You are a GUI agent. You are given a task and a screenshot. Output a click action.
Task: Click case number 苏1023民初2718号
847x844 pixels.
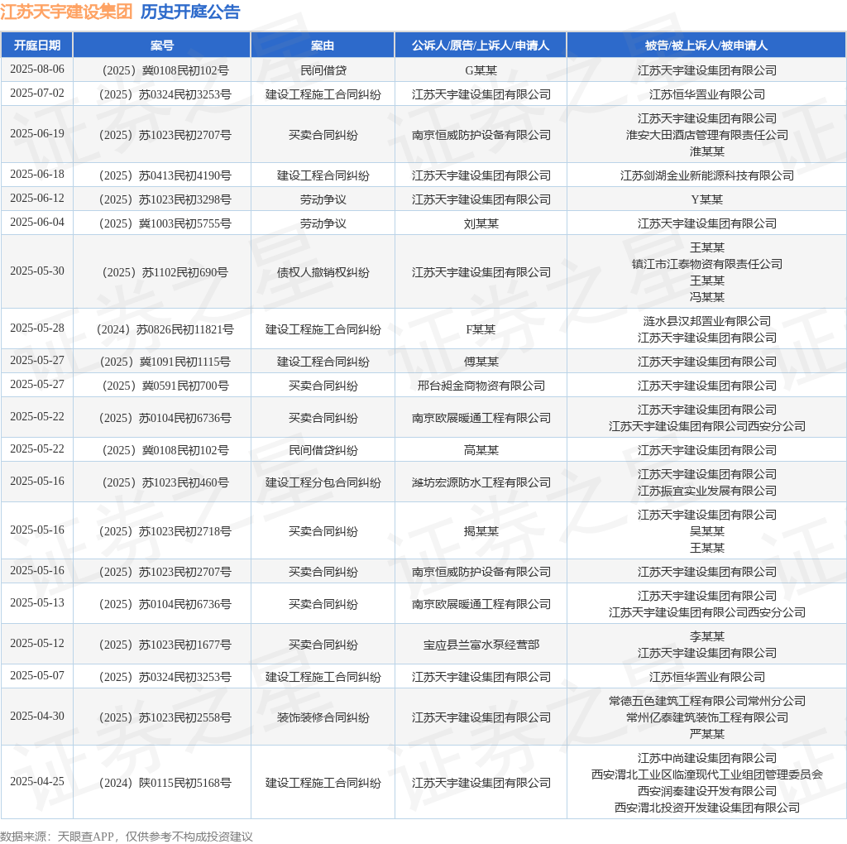click(165, 531)
